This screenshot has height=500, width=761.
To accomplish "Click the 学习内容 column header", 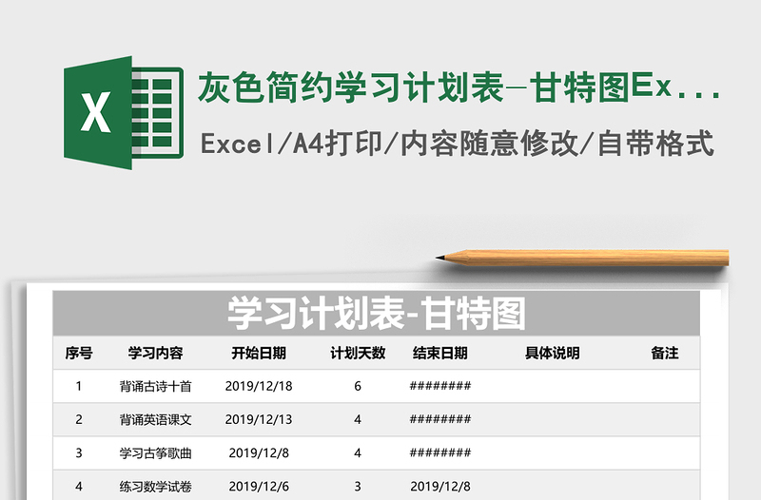I will [x=155, y=353].
